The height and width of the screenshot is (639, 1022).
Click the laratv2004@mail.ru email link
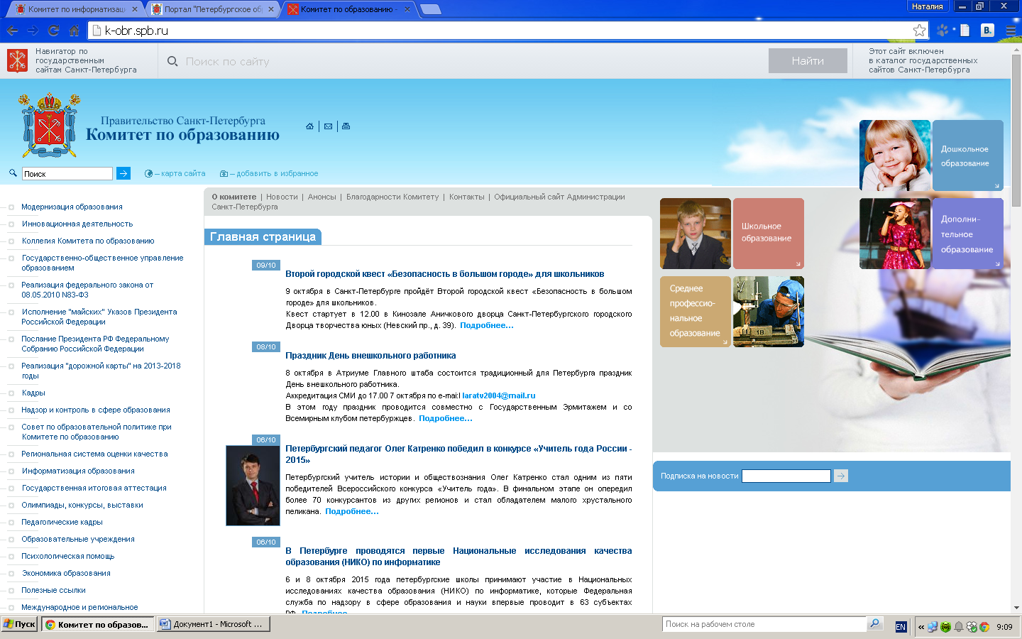[x=499, y=395]
